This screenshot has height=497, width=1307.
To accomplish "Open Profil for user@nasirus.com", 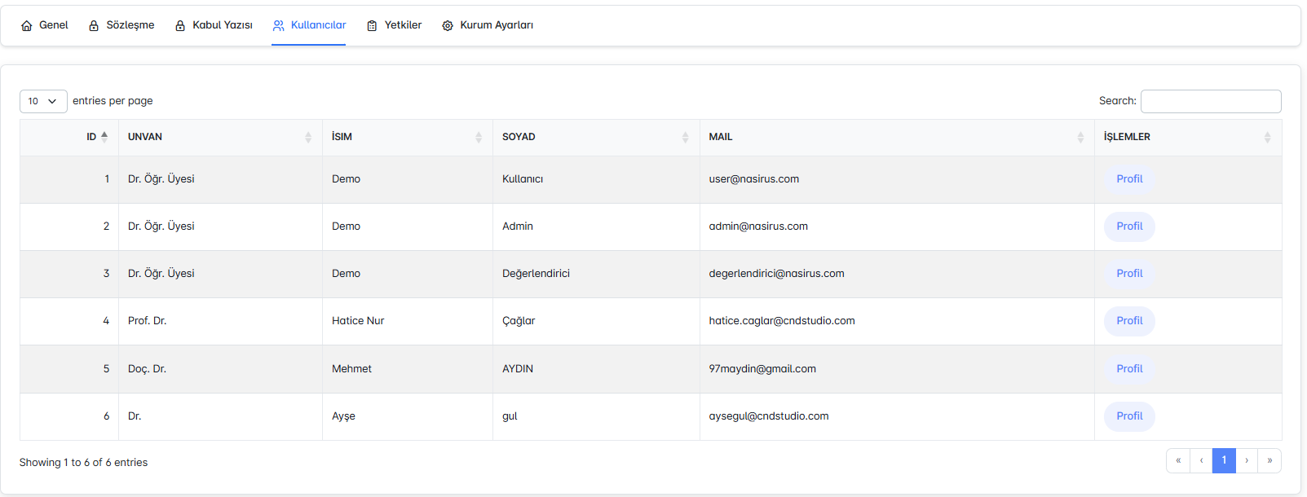I will point(1129,179).
